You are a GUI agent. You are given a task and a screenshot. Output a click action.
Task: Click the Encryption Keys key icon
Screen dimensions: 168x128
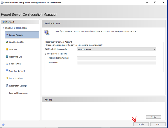pos(7,78)
